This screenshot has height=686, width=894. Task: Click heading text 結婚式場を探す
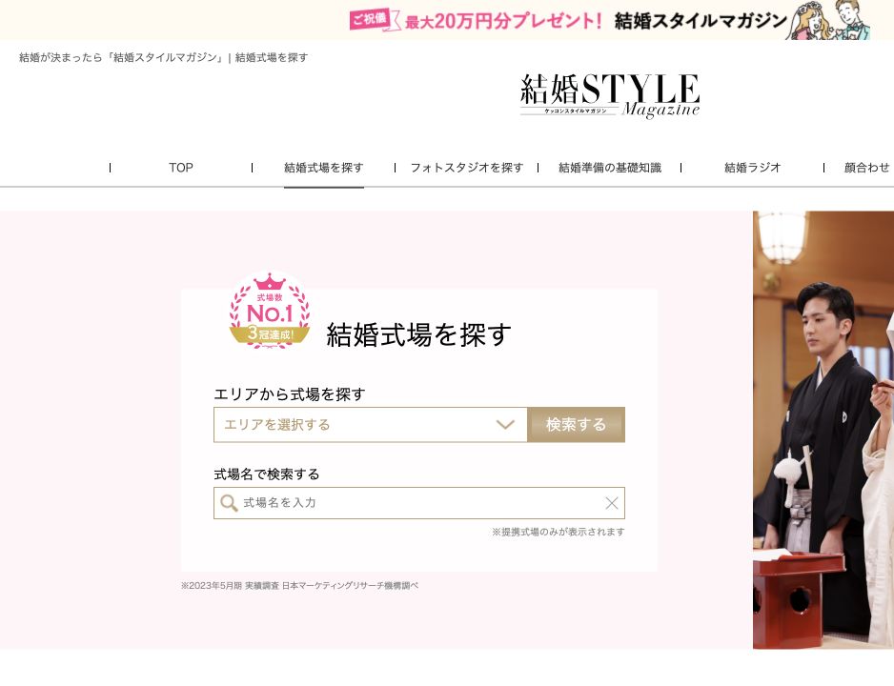[x=419, y=334]
